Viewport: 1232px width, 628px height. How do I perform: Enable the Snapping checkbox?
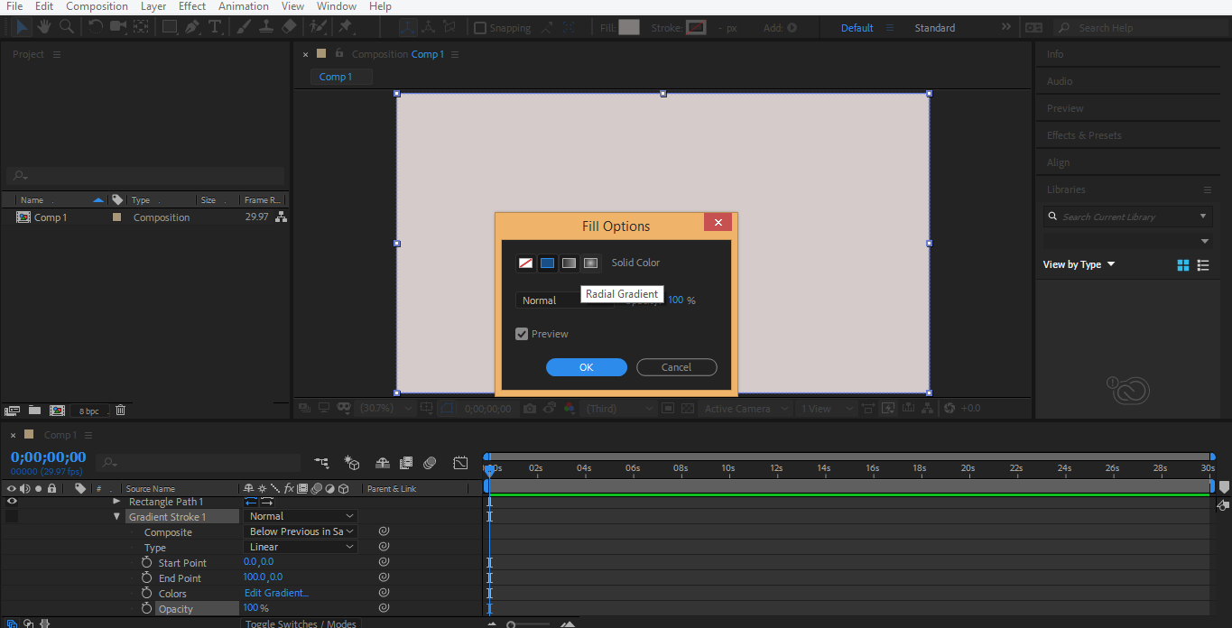[x=480, y=28]
